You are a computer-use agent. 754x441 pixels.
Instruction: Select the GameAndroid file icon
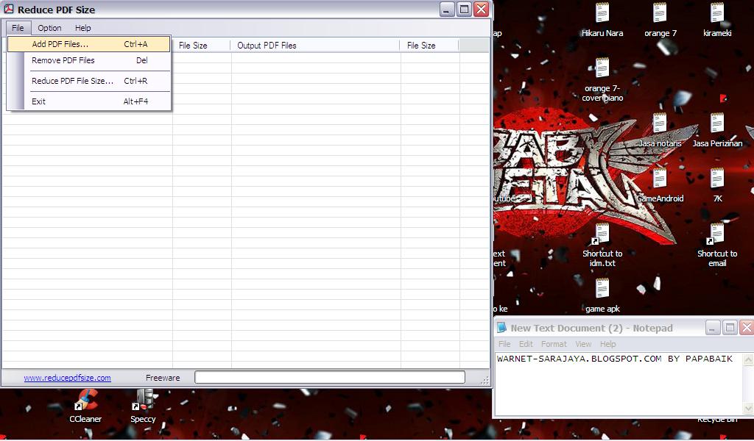pyautogui.click(x=660, y=179)
